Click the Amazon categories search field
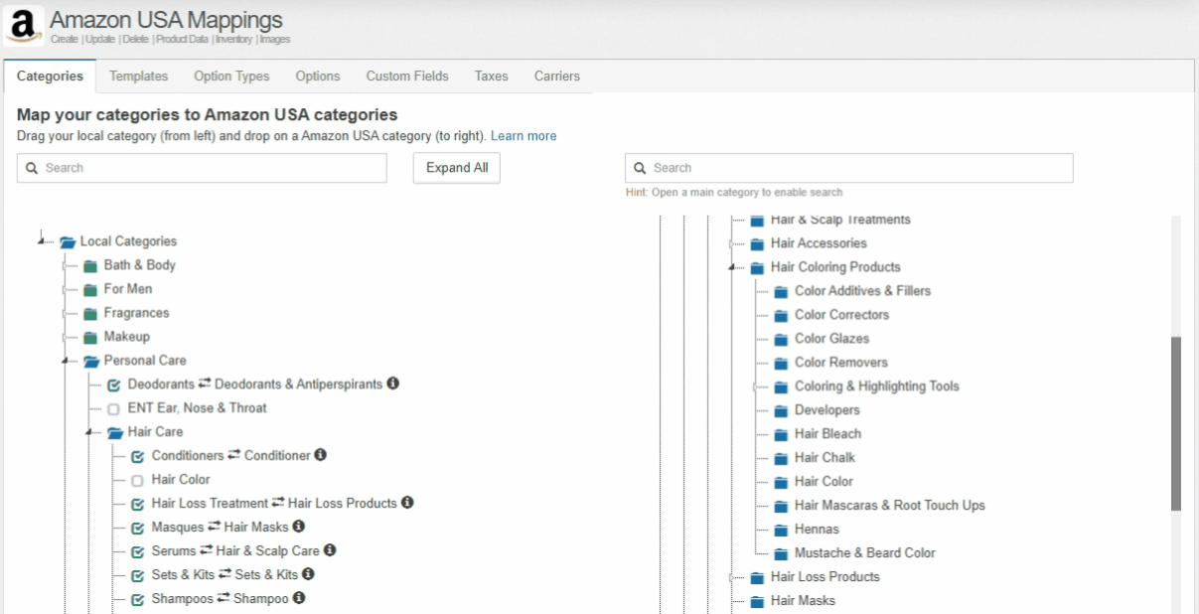The width and height of the screenshot is (1199, 614). (849, 168)
